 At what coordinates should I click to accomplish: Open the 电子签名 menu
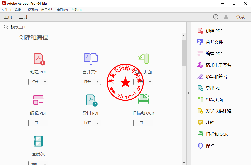coord(47,10)
